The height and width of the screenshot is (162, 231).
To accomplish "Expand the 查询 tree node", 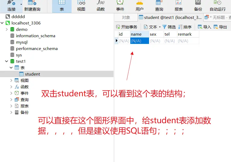I will coord(11,100).
